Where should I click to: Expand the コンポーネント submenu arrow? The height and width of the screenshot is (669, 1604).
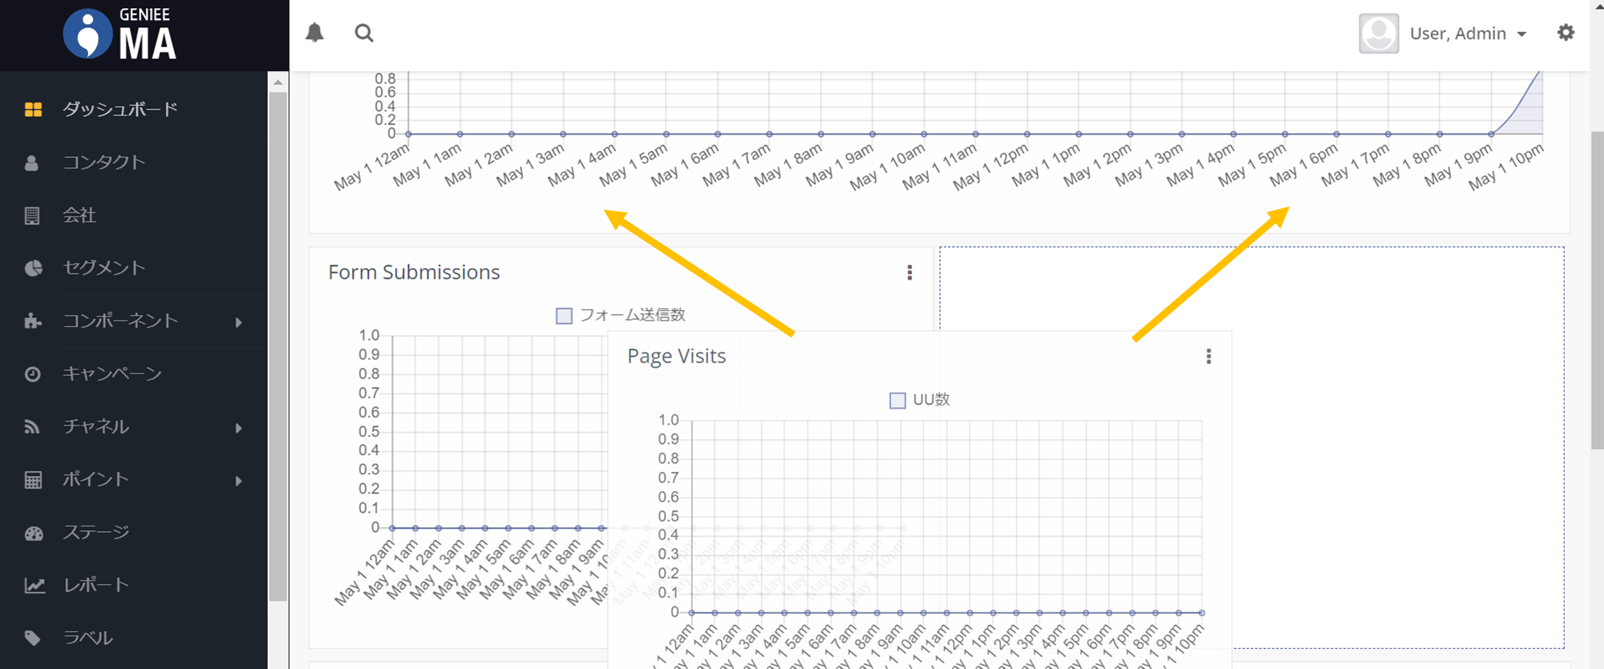tap(238, 322)
